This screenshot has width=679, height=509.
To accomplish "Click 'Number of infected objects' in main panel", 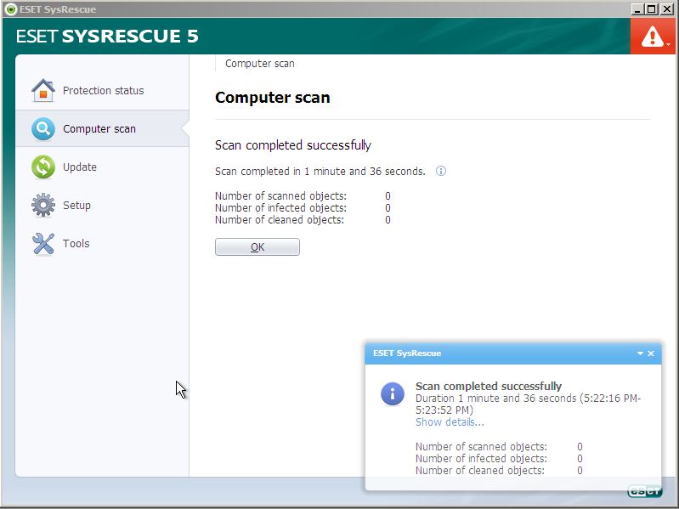I will tap(280, 207).
